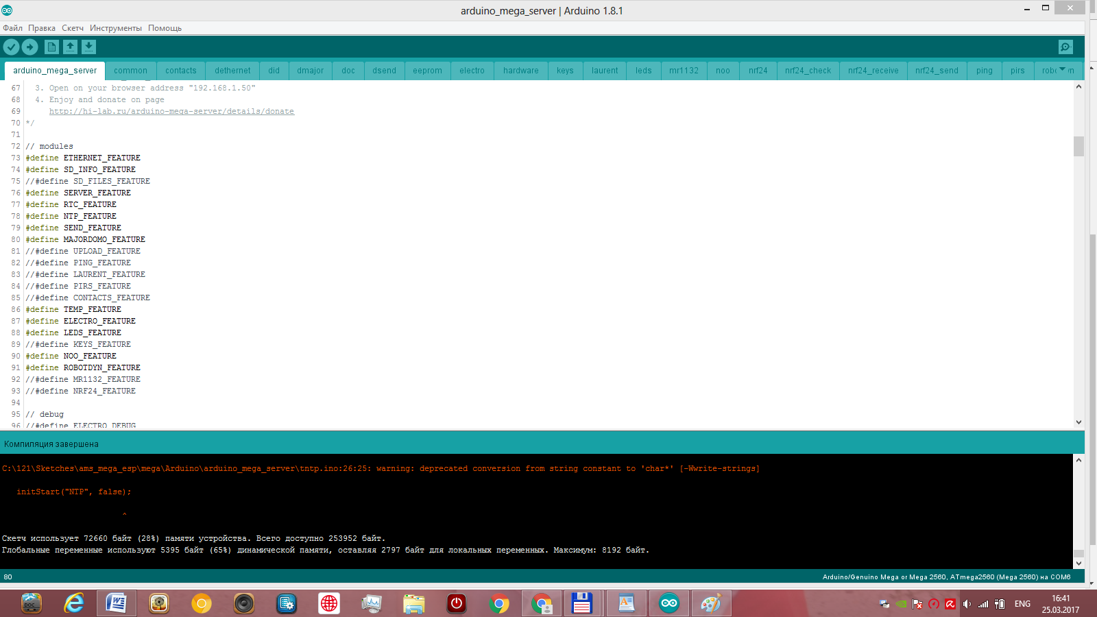
Task: Open Internet Explorer from the taskbar
Action: [74, 603]
